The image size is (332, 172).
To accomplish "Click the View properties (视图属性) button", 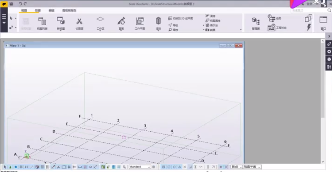I will [x=213, y=21].
